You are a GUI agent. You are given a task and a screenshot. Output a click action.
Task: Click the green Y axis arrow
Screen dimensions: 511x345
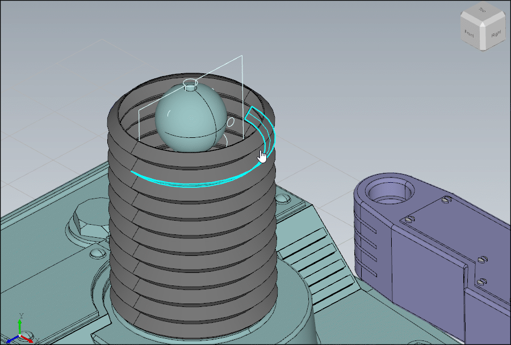pos(20,322)
